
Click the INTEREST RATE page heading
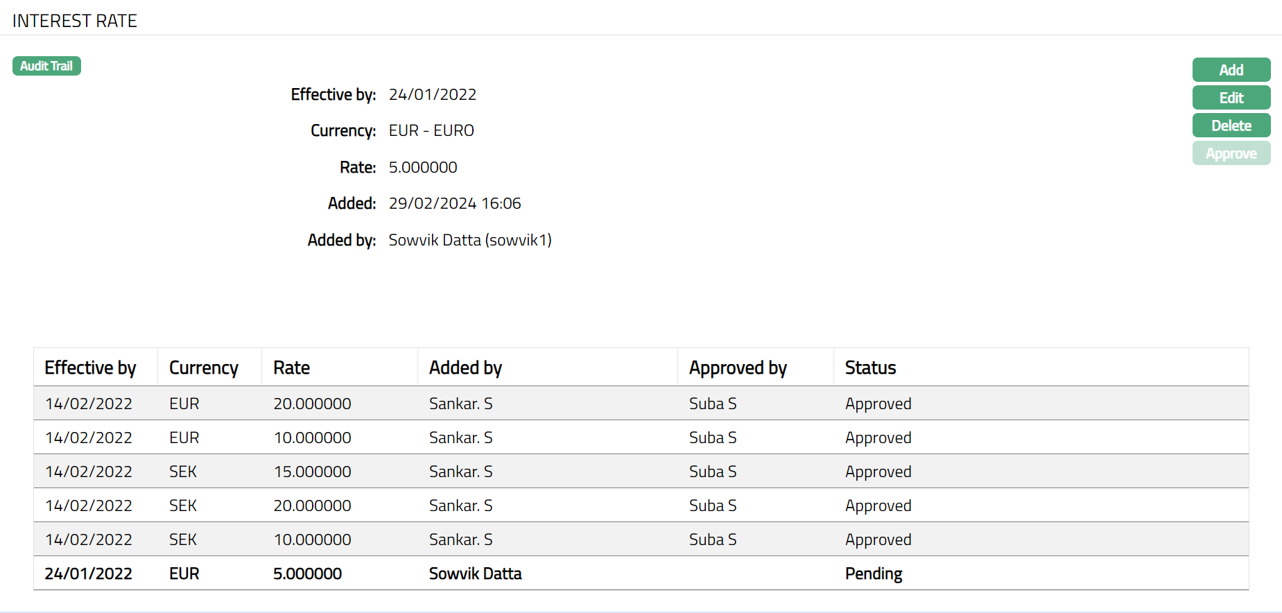pyautogui.click(x=75, y=21)
